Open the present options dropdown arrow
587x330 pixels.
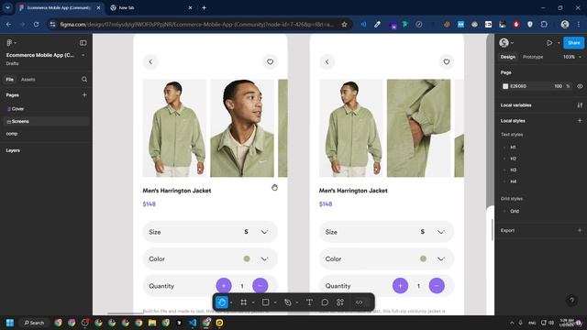pyautogui.click(x=559, y=43)
